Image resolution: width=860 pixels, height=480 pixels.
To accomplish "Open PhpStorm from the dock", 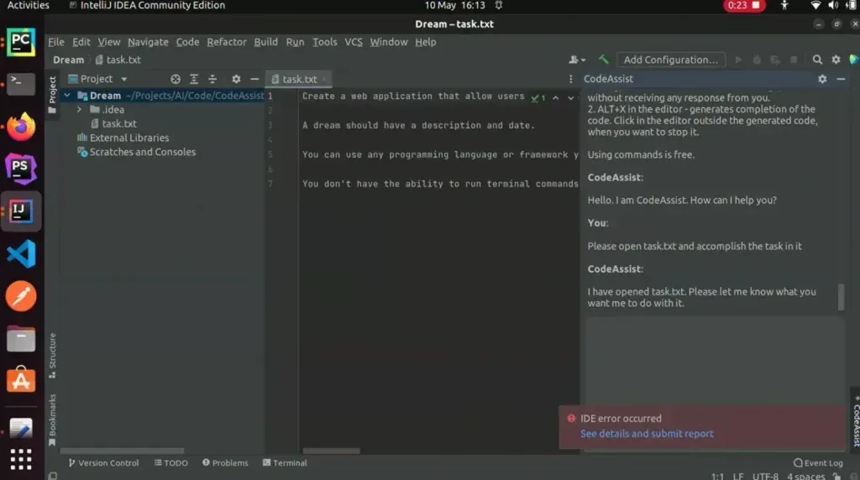I will (x=21, y=169).
